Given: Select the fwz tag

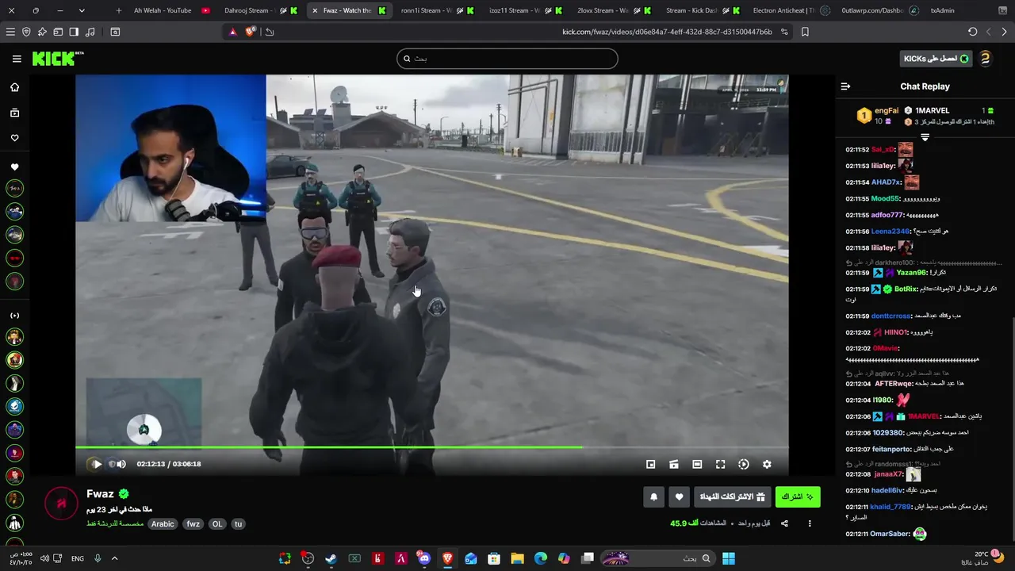Looking at the screenshot, I should click(x=193, y=523).
